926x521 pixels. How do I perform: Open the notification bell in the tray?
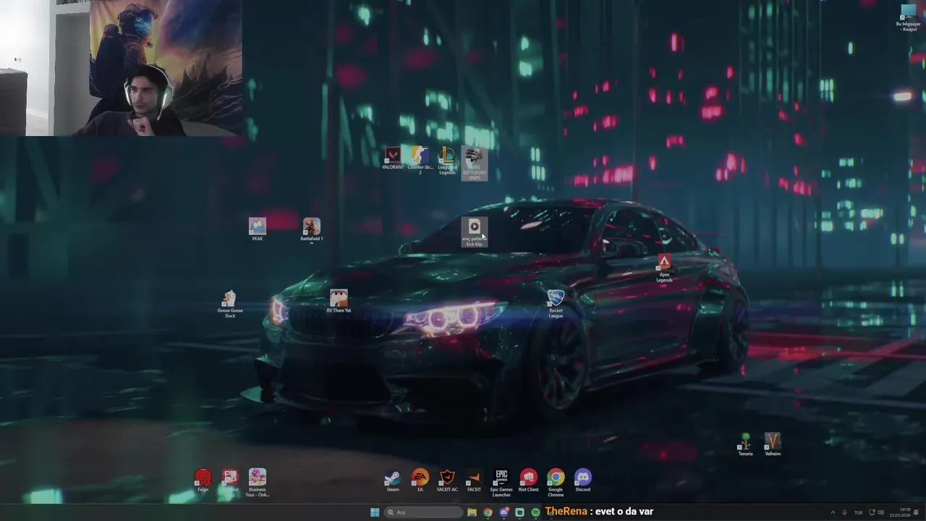coord(917,512)
